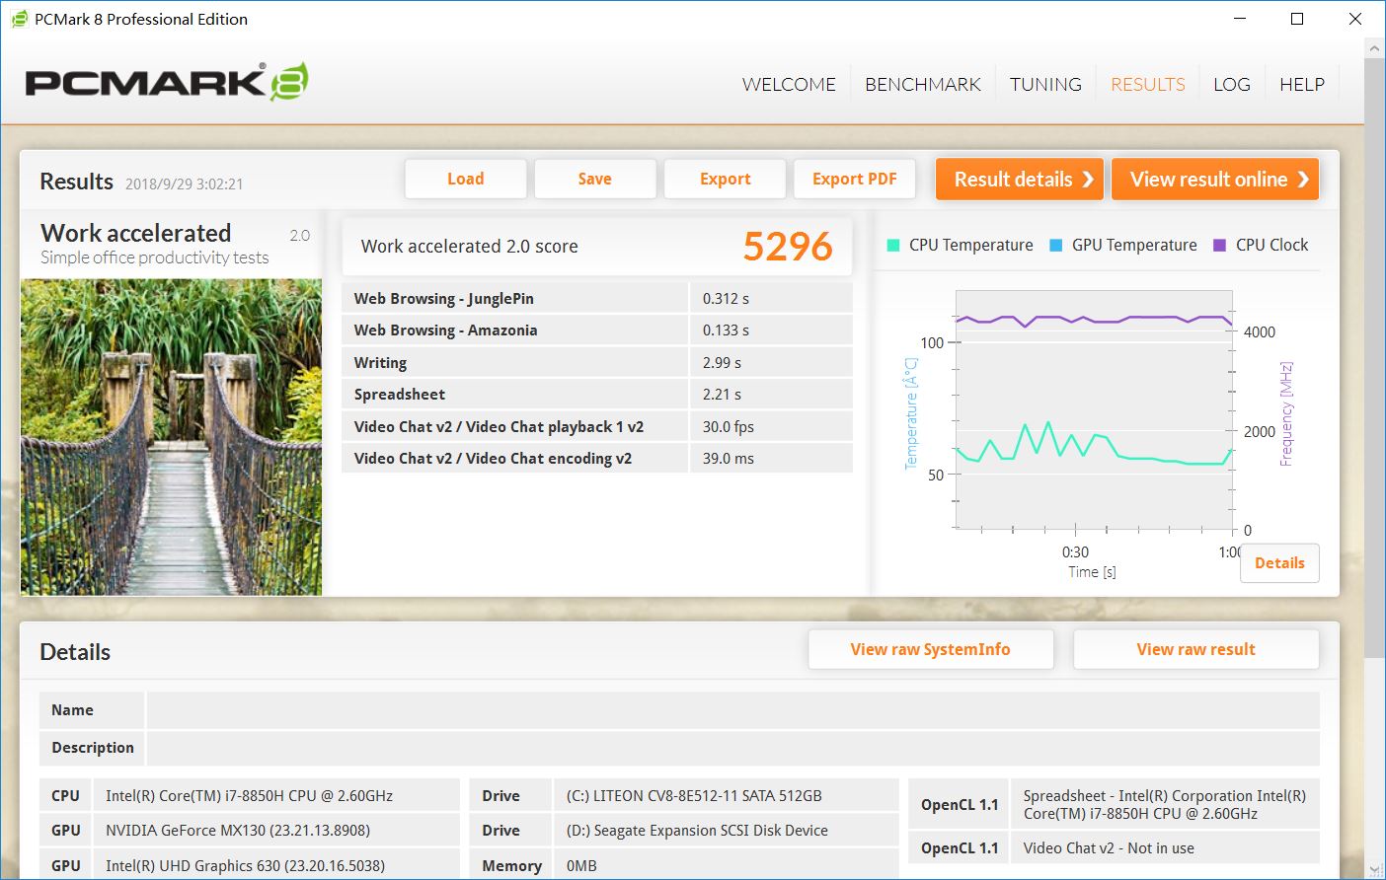Click View raw SystemInfo
This screenshot has width=1386, height=880.
pos(931,649)
